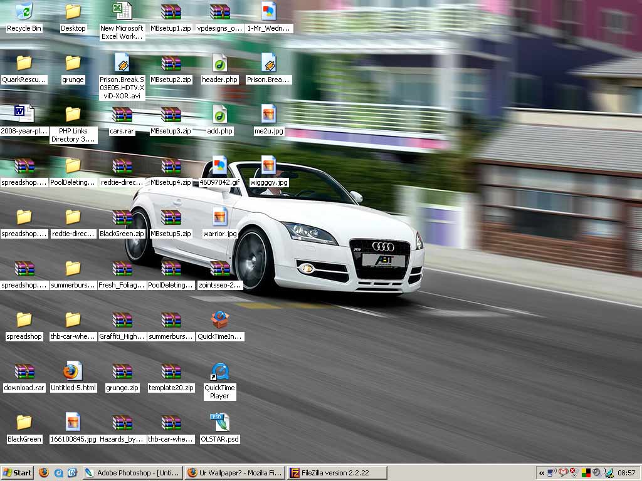Open the grunge folder
This screenshot has height=481, width=642.
pyautogui.click(x=73, y=64)
